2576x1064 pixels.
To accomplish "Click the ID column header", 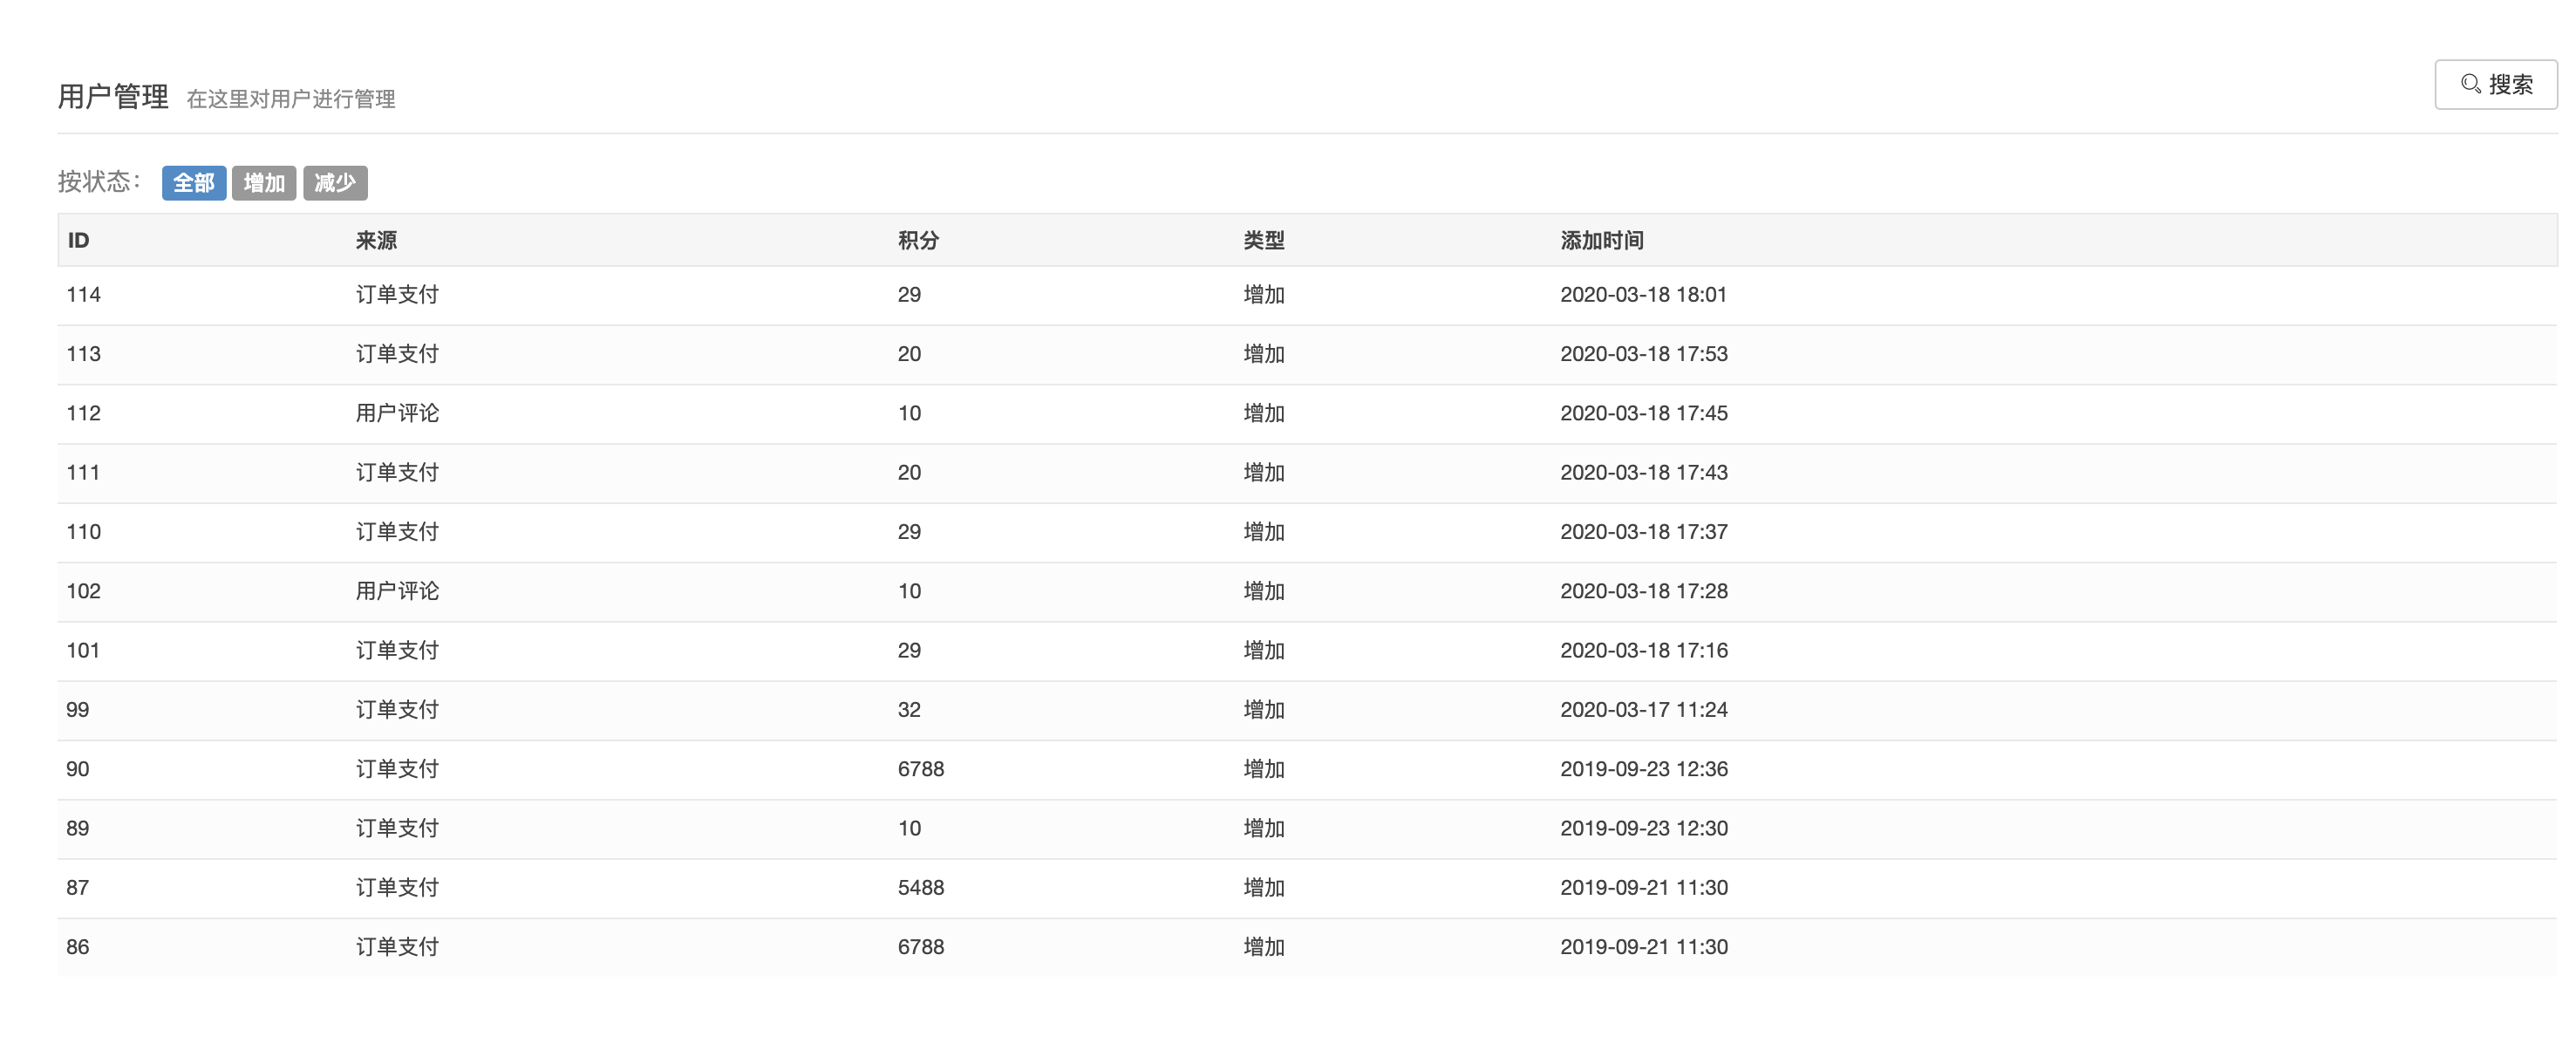I will coord(78,240).
